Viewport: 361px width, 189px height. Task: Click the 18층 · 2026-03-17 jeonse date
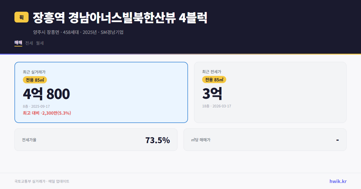click(217, 106)
